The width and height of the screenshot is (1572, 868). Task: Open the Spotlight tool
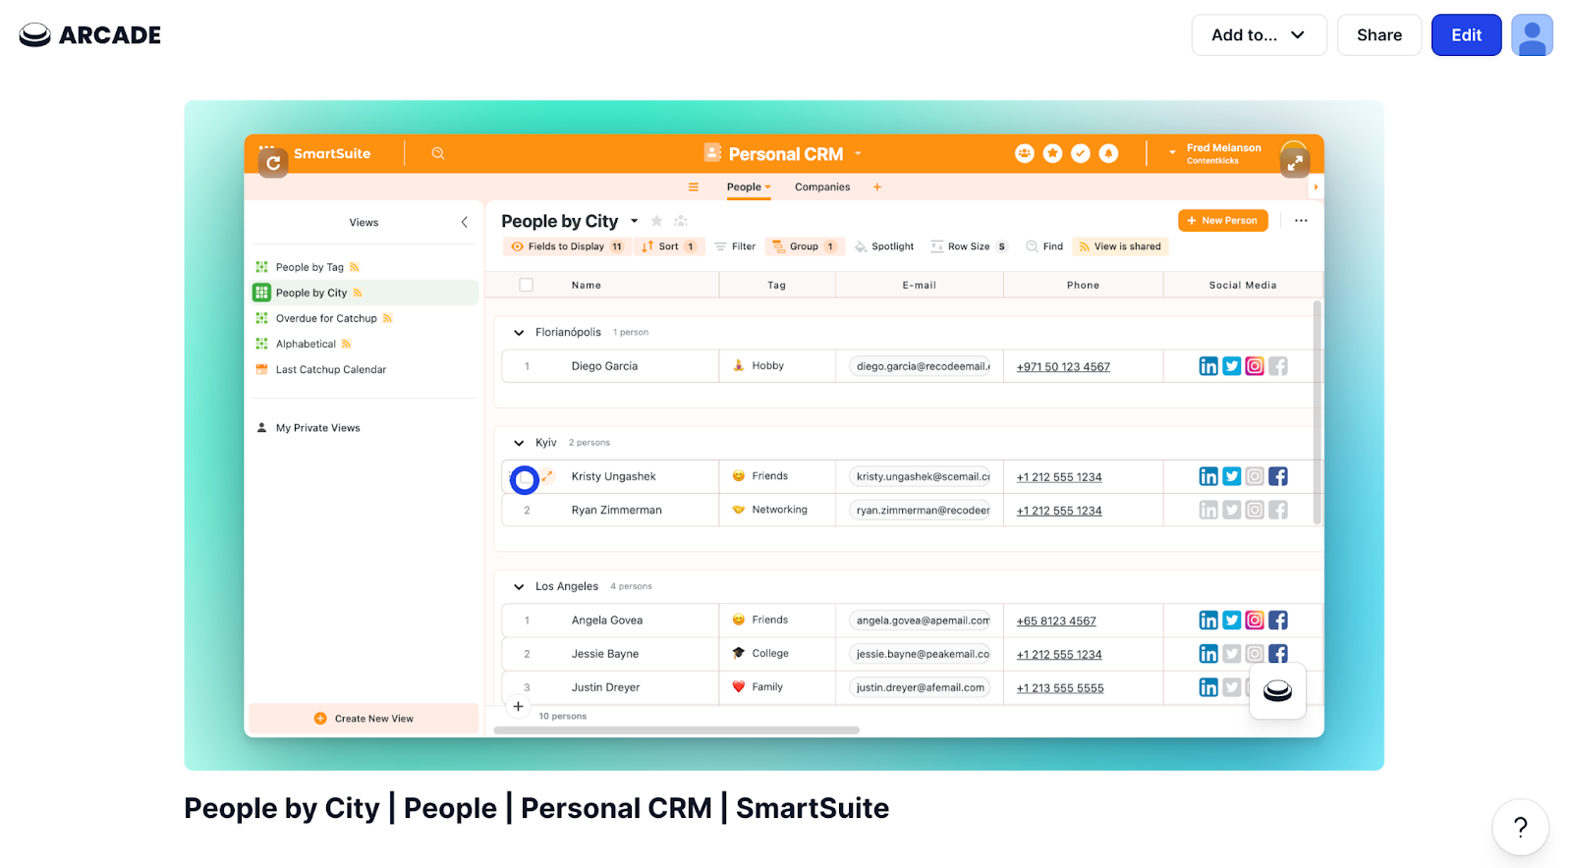884,246
